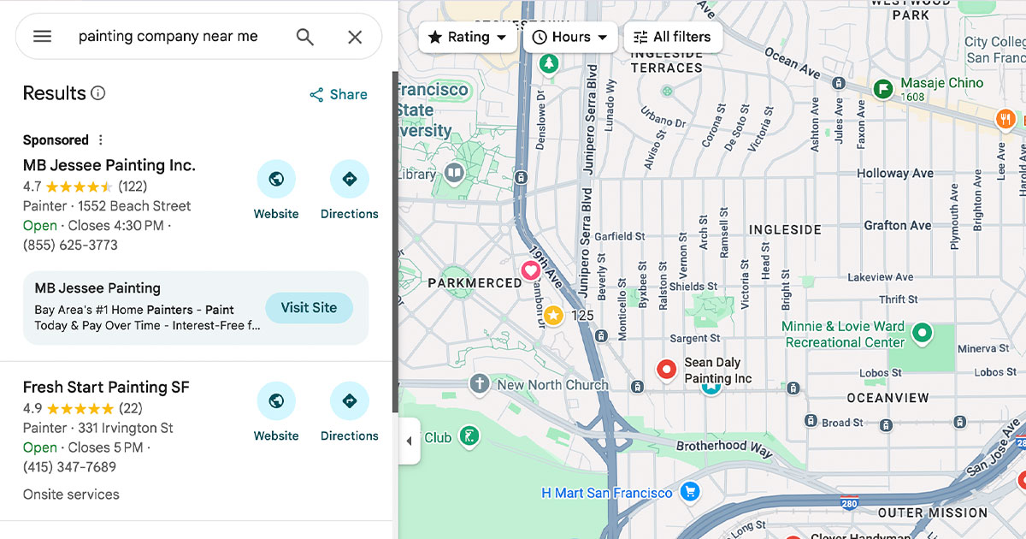Screen dimensions: 1026x539
Task: Click the Visit Site button
Action: 309,308
